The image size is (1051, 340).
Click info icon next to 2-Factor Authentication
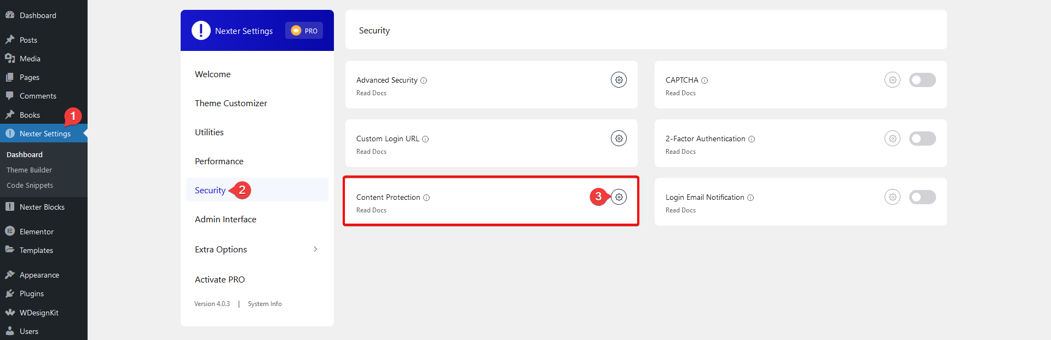click(x=752, y=139)
